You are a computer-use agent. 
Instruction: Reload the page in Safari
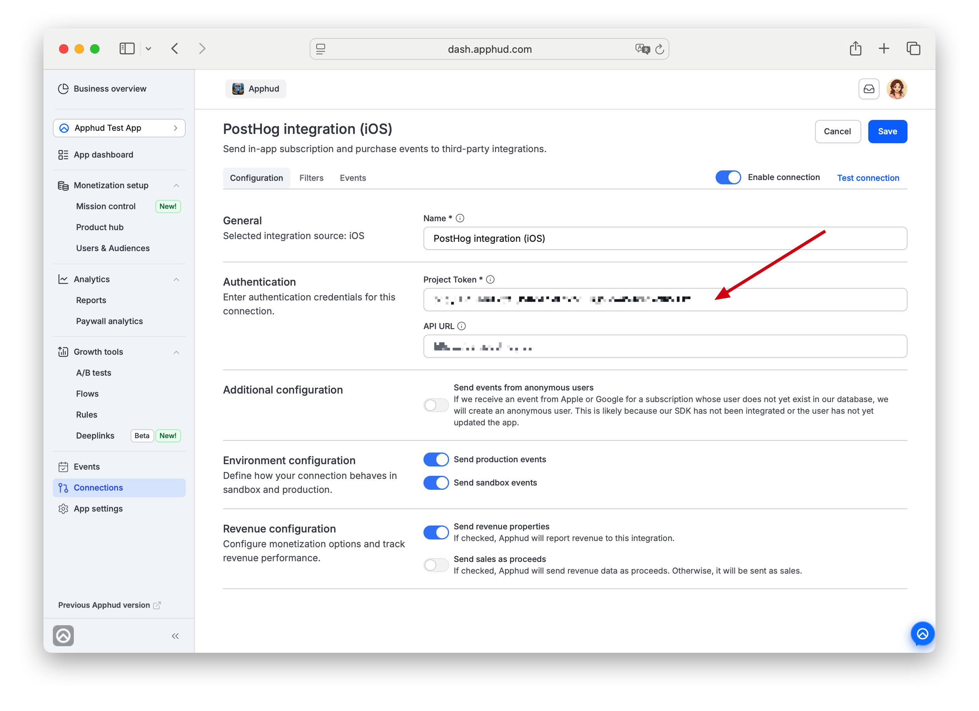click(x=659, y=49)
